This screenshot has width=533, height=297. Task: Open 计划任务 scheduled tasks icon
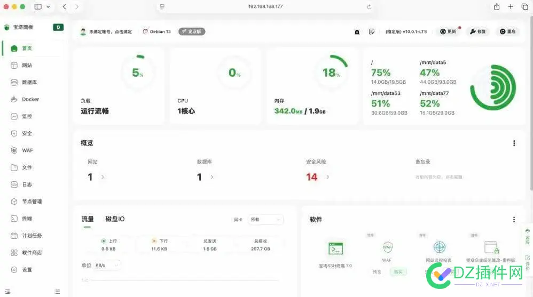14,236
